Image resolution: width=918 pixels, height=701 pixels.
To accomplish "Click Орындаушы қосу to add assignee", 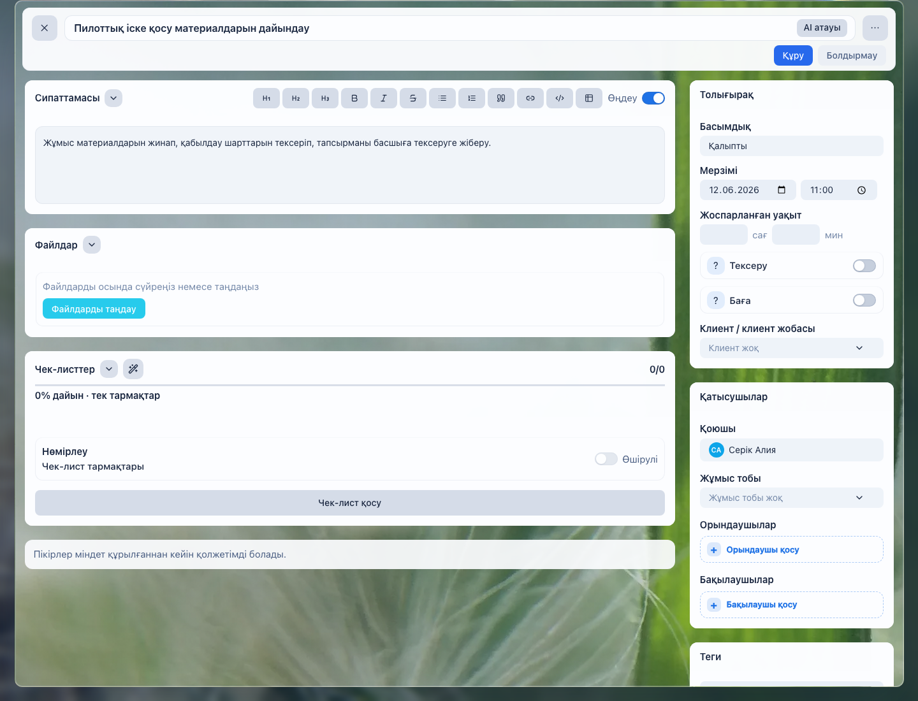I will click(792, 549).
